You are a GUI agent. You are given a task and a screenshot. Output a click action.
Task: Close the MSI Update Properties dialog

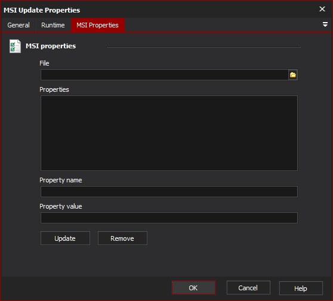tap(322, 9)
